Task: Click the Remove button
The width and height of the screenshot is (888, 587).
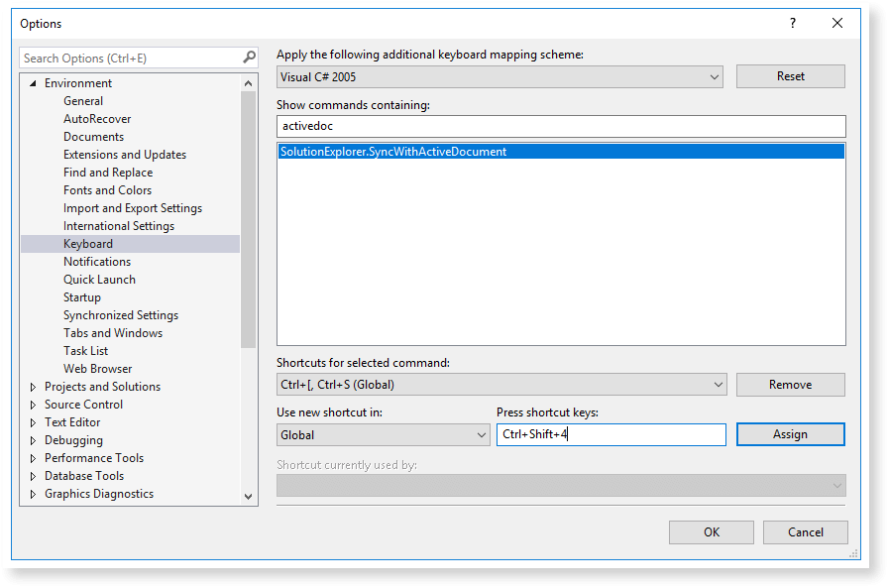Action: [x=790, y=385]
